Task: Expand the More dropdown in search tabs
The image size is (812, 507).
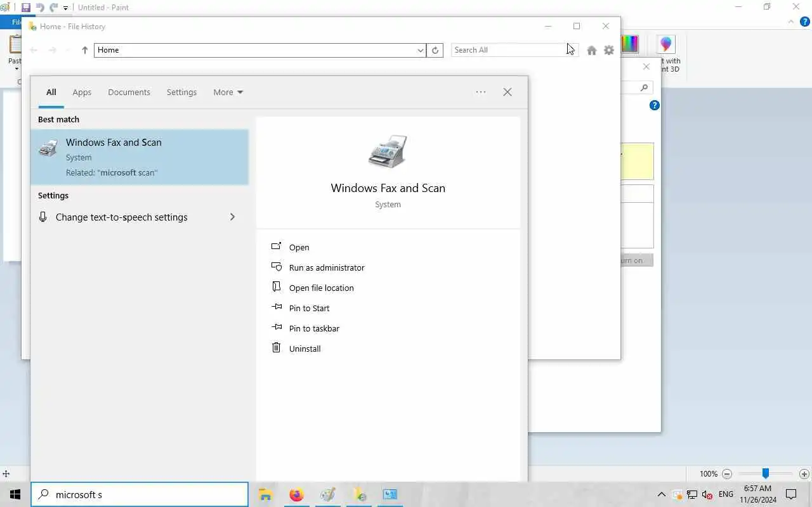Action: pyautogui.click(x=228, y=93)
